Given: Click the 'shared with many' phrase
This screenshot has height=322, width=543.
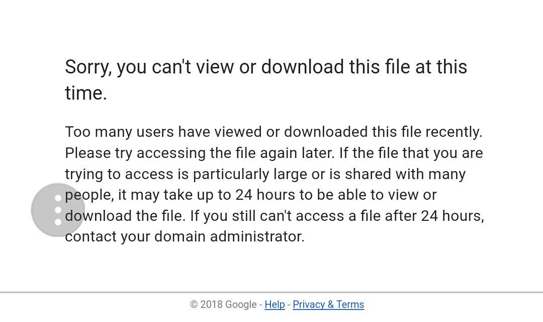Looking at the screenshot, I should (405, 175).
